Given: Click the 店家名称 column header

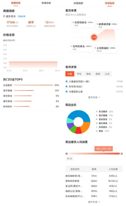Looking at the screenshot, I should (x=75, y=169).
